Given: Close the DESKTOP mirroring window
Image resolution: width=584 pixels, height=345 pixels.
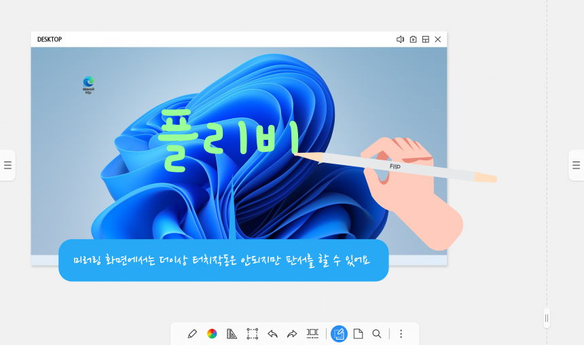Looking at the screenshot, I should point(438,39).
